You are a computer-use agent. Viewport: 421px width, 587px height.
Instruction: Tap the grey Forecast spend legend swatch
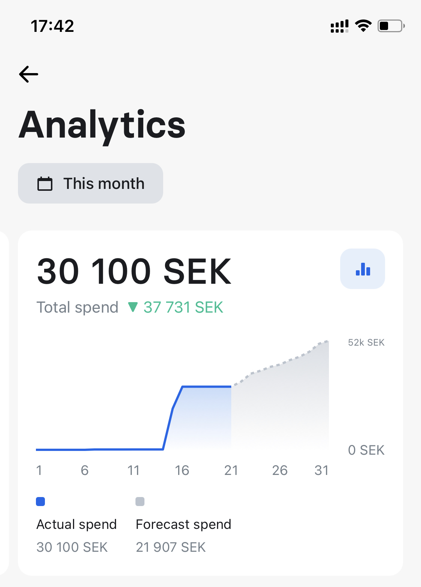(140, 501)
